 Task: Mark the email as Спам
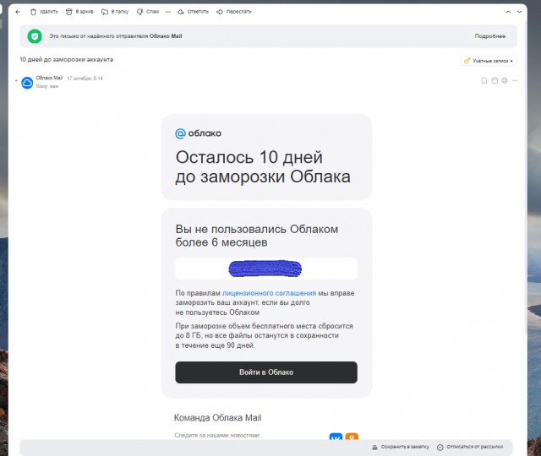148,12
